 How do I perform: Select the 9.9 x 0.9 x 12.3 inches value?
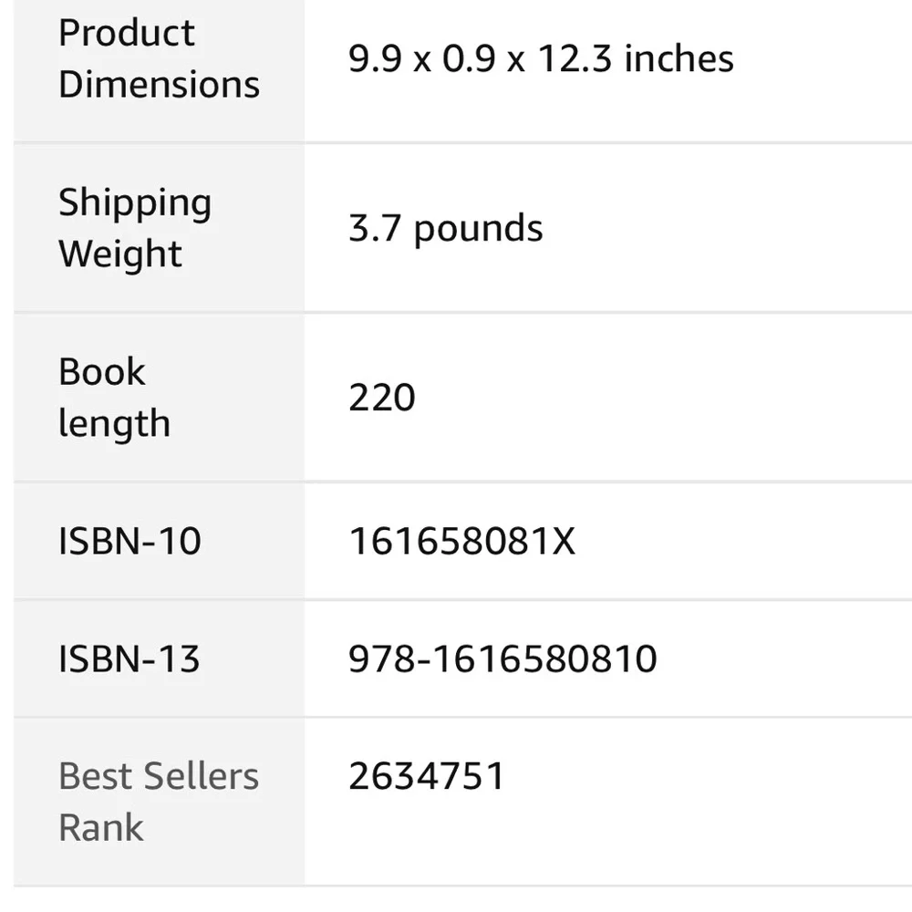[541, 58]
